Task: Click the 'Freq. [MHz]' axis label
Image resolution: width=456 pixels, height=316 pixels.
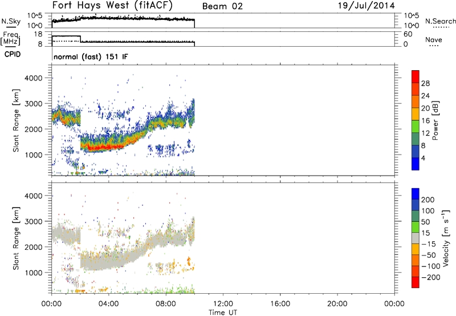Action: (10, 38)
